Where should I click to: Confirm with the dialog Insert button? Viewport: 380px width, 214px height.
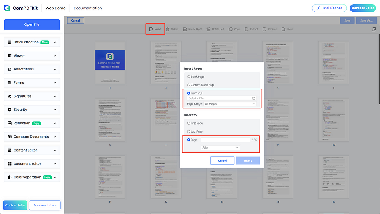tap(248, 160)
